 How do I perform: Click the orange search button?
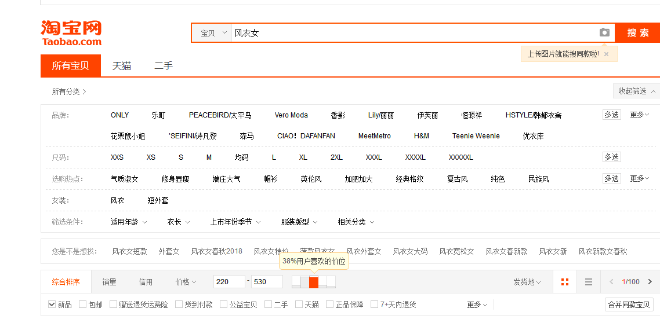(637, 33)
